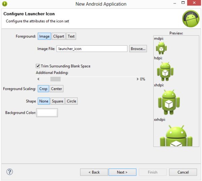Click the 'xxhdpi:' label

160,120
